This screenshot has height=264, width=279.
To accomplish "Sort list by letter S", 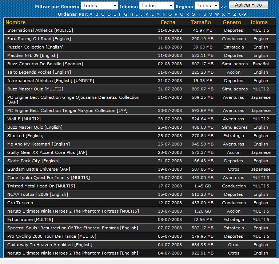I will (194, 14).
